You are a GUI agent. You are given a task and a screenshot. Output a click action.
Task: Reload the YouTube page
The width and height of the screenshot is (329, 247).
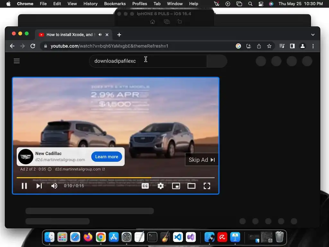33,46
